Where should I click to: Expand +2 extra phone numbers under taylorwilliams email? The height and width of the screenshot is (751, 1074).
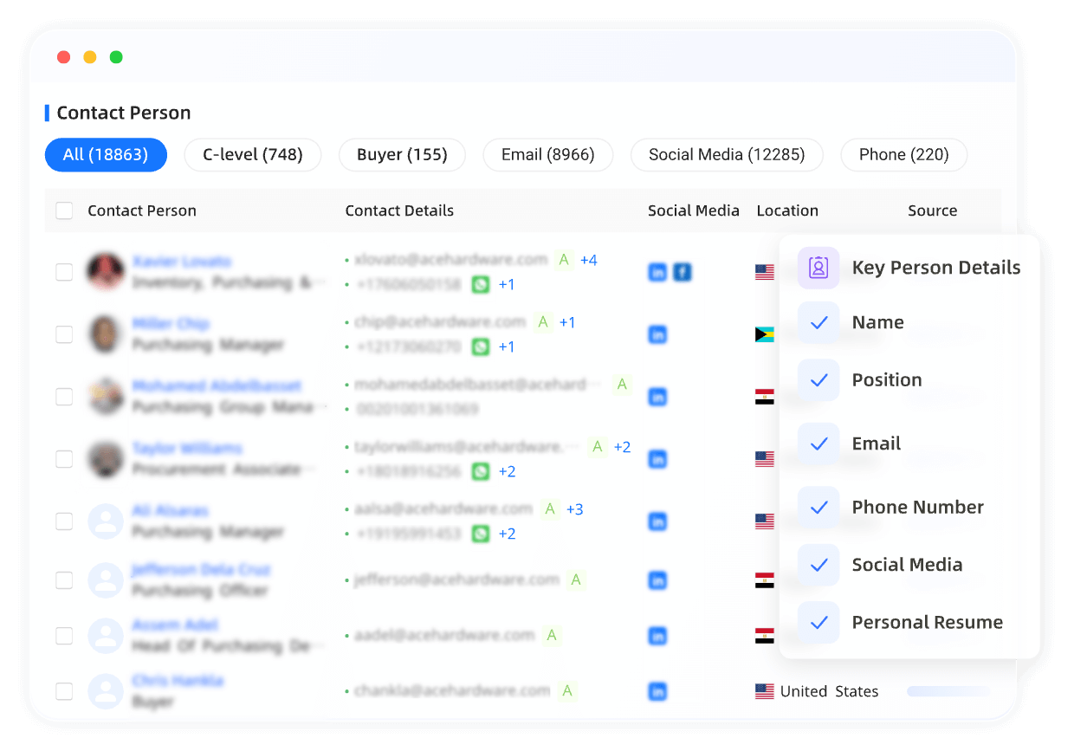(x=507, y=471)
